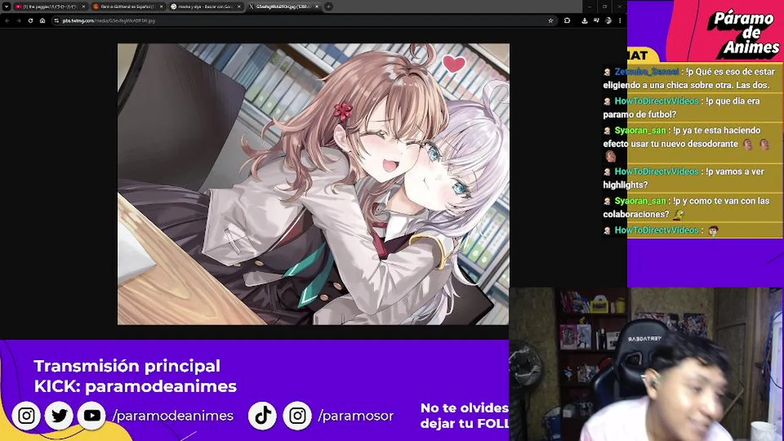Click the anime illustration of two girls
The width and height of the screenshot is (784, 441).
point(313,184)
